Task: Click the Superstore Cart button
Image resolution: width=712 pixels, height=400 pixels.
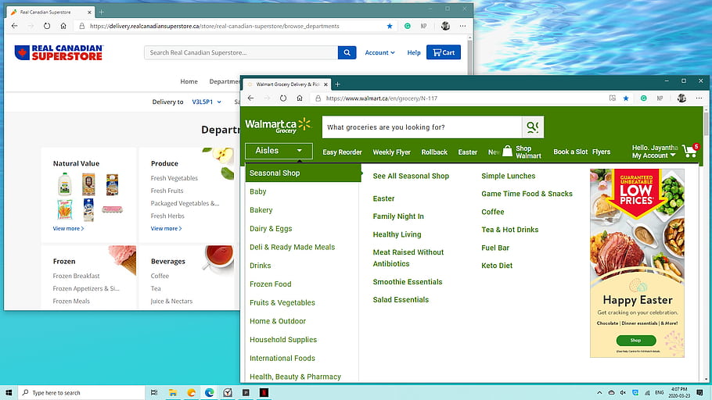Action: (444, 52)
